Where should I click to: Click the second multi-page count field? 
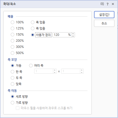coord(71,71)
